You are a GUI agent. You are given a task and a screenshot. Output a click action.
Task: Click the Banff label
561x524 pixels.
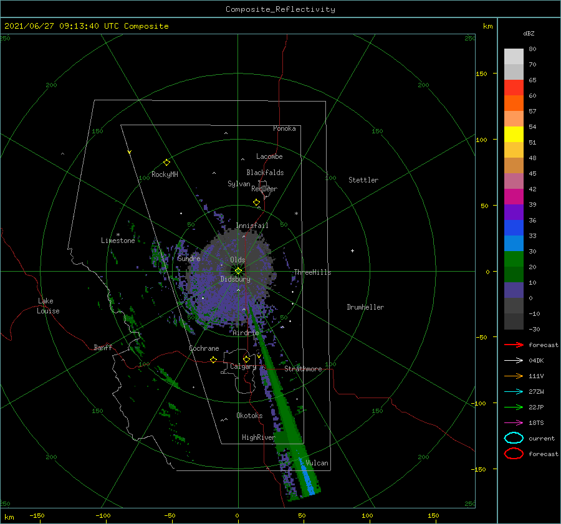(103, 347)
